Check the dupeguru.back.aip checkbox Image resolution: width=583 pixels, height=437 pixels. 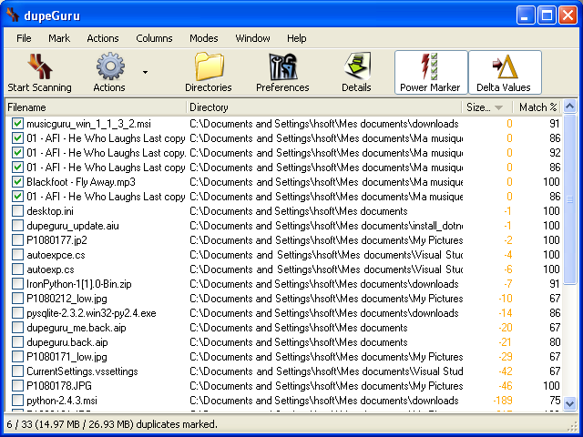click(x=17, y=342)
